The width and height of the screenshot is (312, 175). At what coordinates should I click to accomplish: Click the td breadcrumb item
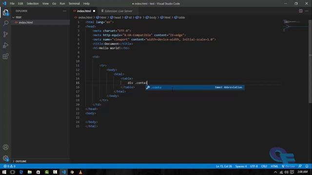click(130, 17)
